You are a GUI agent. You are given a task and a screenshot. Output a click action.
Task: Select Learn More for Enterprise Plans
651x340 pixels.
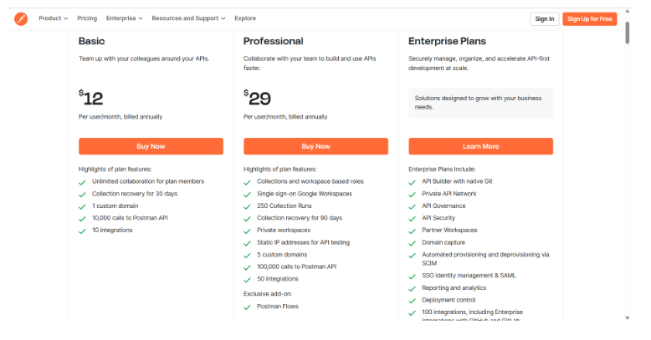click(481, 146)
